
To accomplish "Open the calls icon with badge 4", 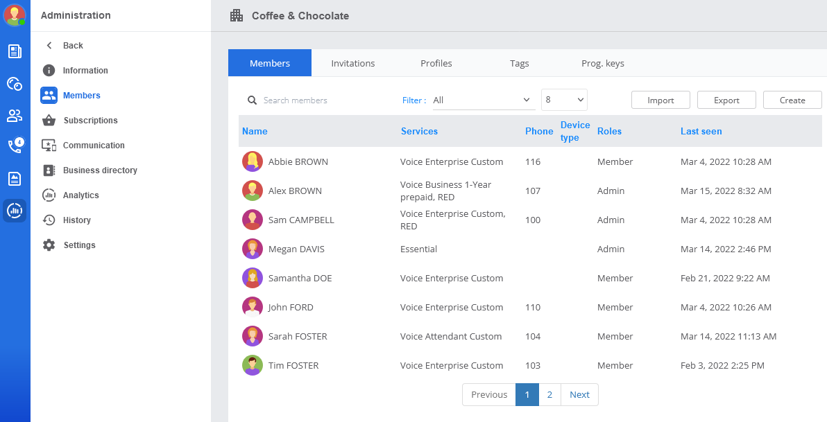I will (15, 146).
